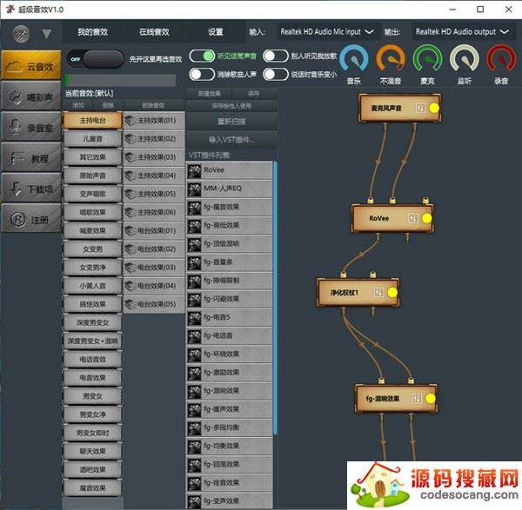Enable the 消除歌曲人声 toggle
The image size is (522, 510).
point(202,74)
